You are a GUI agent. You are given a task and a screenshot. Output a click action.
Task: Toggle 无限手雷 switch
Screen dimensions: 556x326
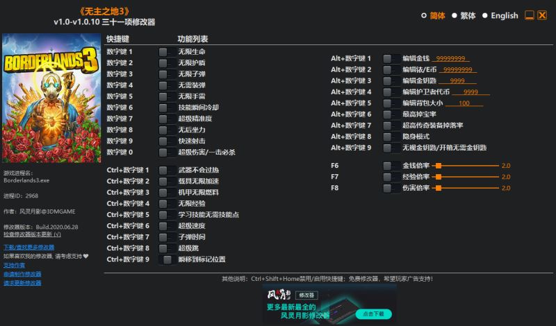(167, 96)
